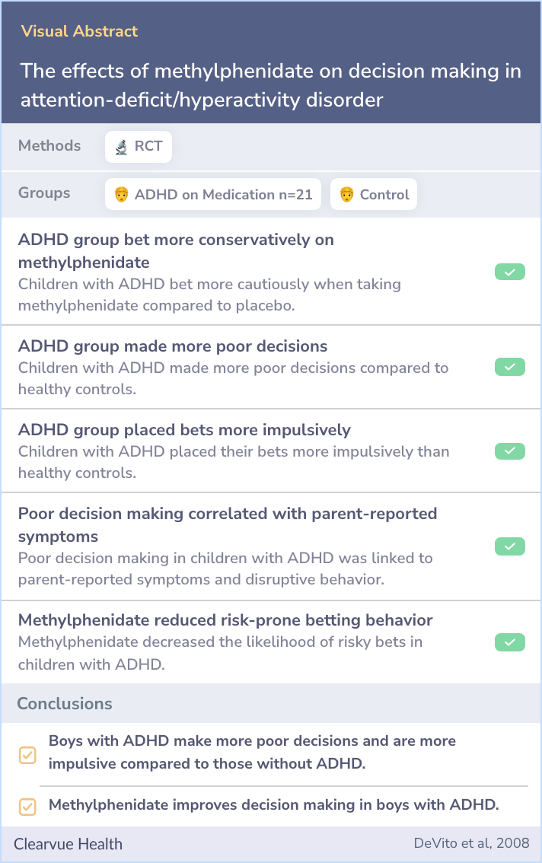Toggle checkbox for methylphenidate improves decision making conclusion
Image resolution: width=542 pixels, height=863 pixels.
27,807
